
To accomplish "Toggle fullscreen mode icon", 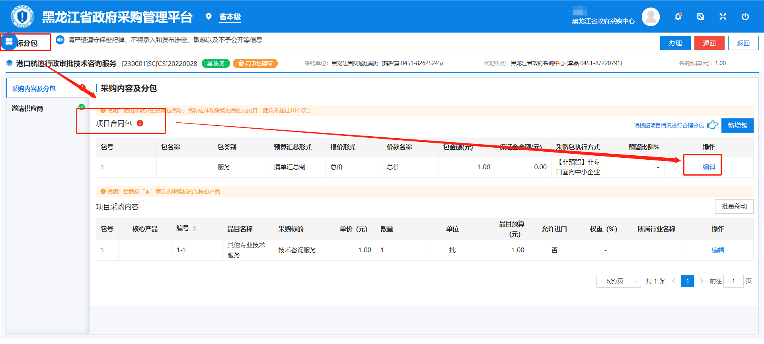I will pyautogui.click(x=723, y=17).
